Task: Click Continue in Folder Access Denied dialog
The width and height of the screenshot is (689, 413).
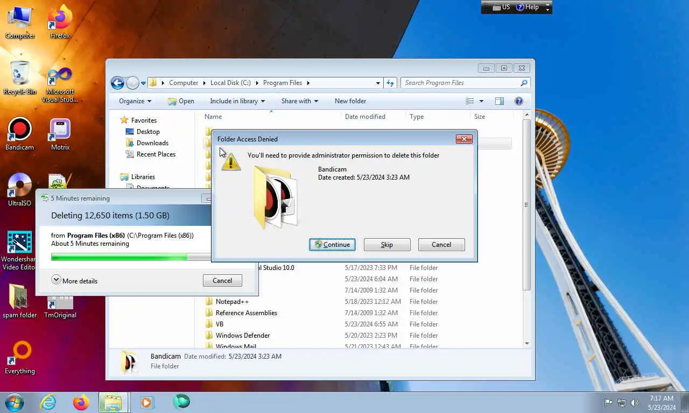Action: [332, 245]
